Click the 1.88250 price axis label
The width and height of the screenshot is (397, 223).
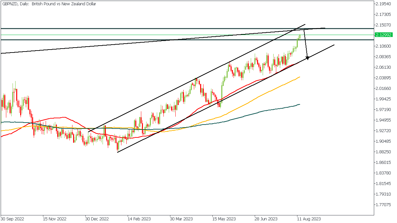[x=384, y=152]
